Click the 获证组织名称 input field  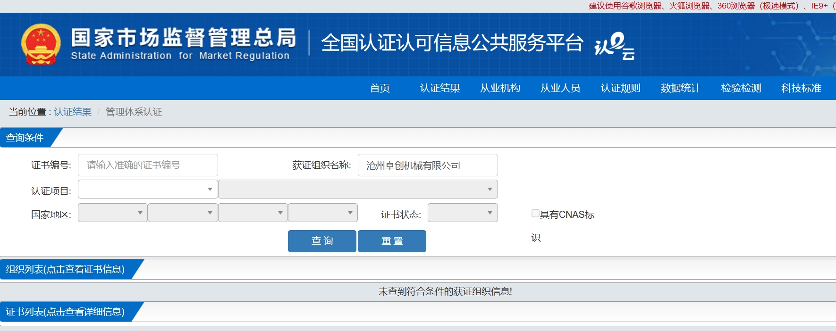point(428,165)
